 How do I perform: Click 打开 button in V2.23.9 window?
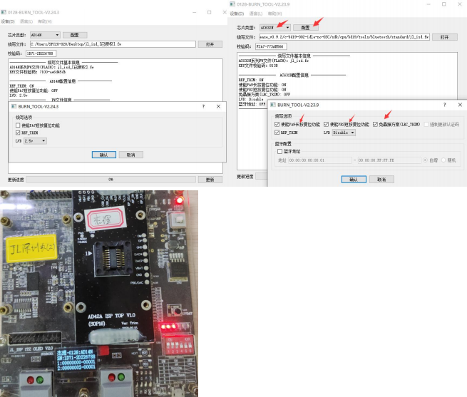444,37
